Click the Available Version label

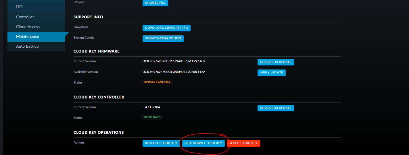click(x=86, y=72)
